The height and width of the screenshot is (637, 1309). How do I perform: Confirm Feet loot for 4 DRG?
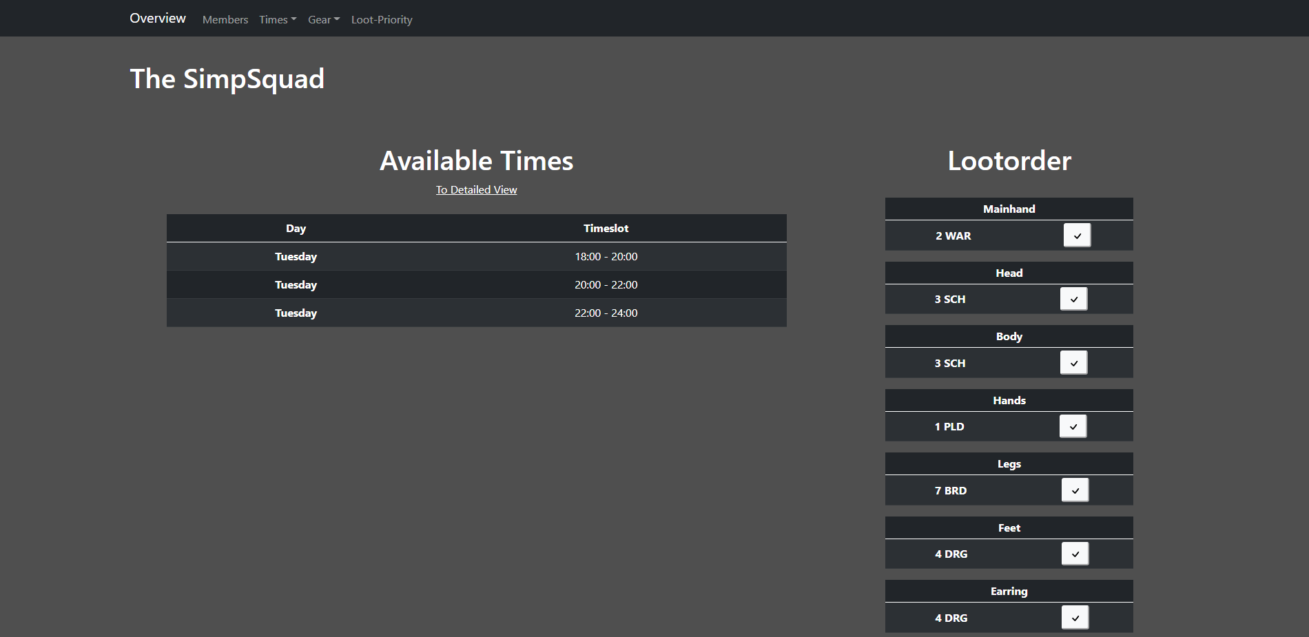click(1075, 554)
